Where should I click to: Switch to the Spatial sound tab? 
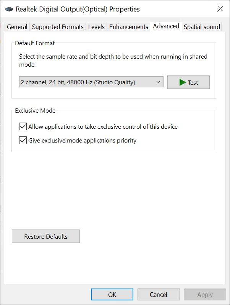(202, 27)
